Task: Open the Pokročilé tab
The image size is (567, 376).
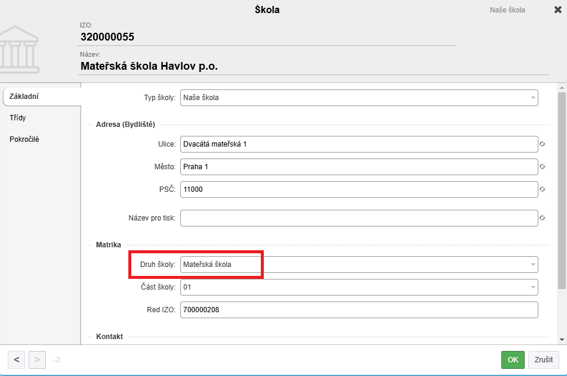Action: tap(24, 139)
